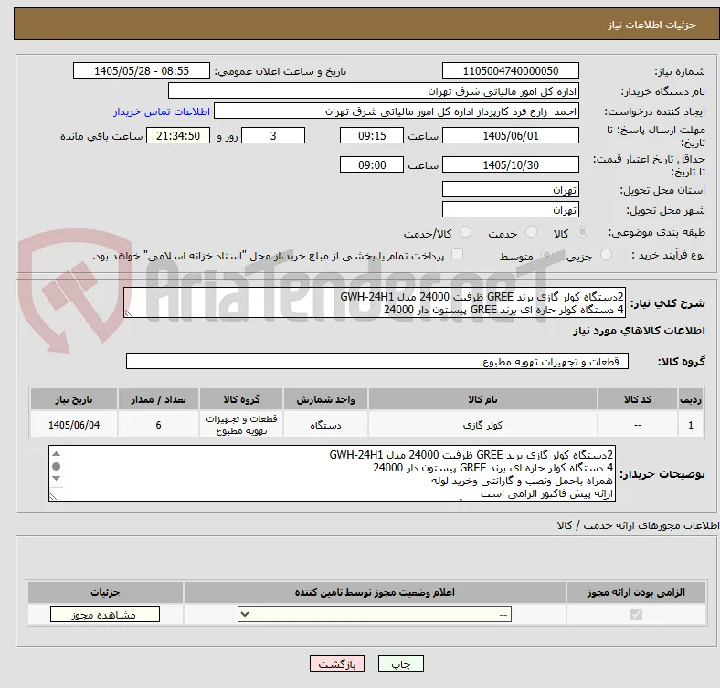The image size is (720, 688).
Task: Click the remaining time field 21:34:50
Action: coord(178,135)
